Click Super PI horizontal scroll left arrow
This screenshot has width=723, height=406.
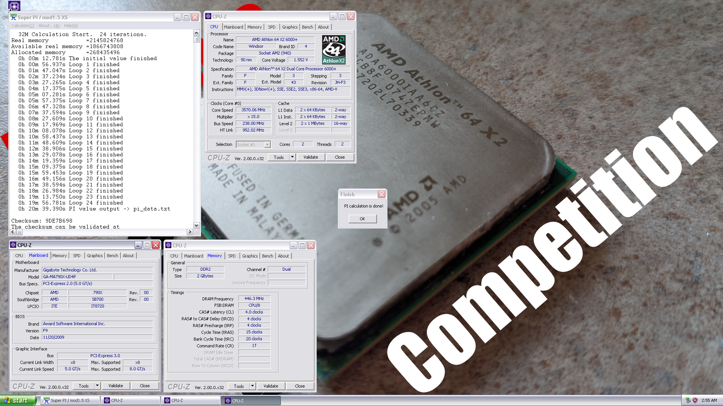pyautogui.click(x=13, y=232)
